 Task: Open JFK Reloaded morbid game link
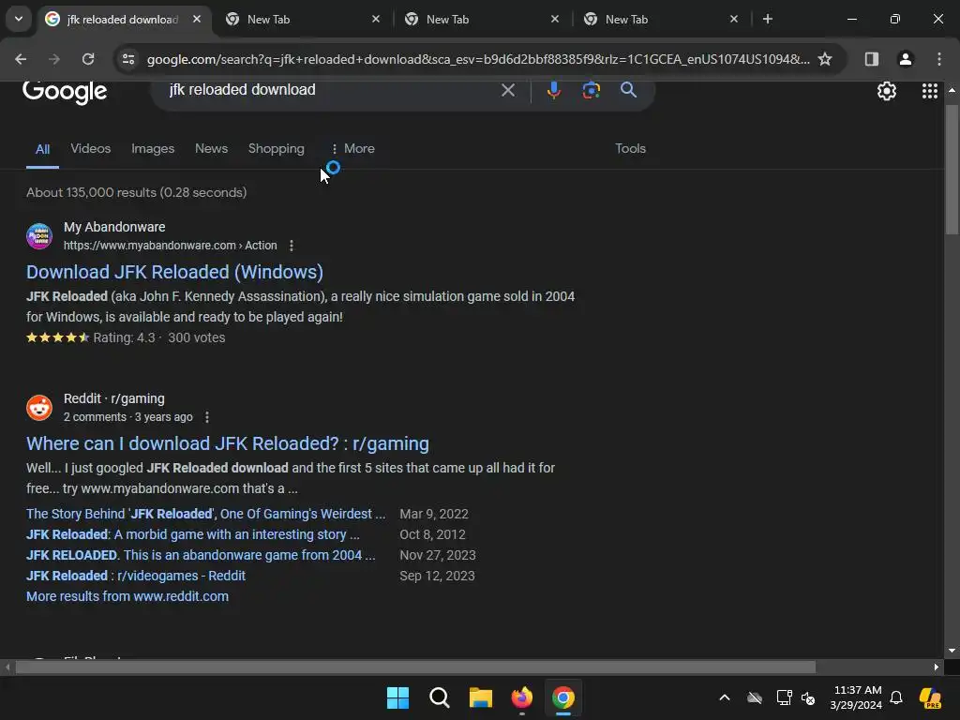193,534
